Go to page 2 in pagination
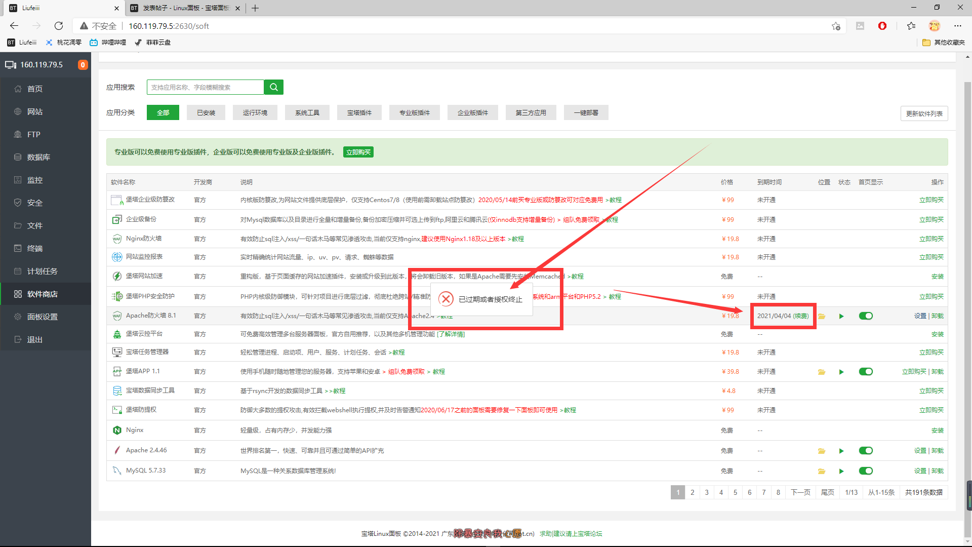Screen dimensions: 972x547 [692, 492]
